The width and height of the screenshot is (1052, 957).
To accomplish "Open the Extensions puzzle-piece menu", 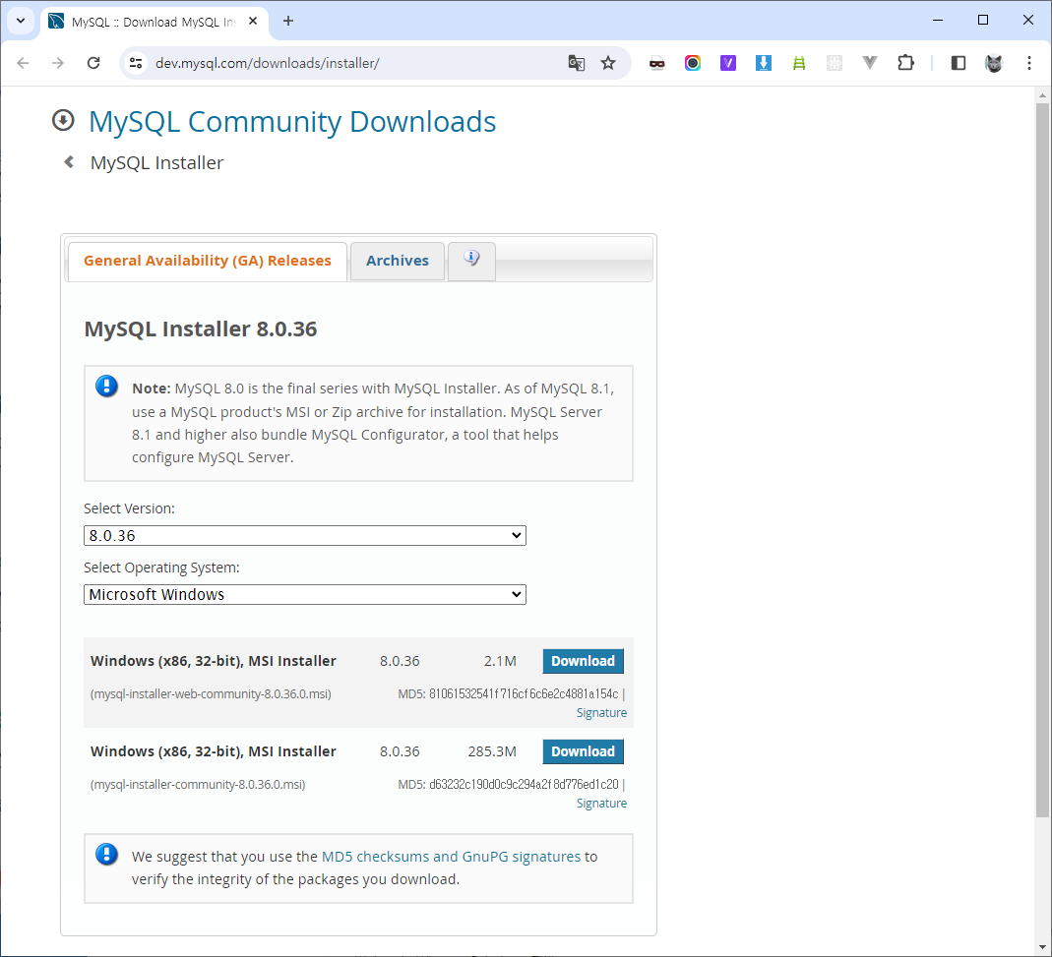I will (x=905, y=63).
